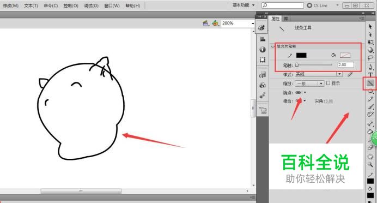Select the Subselection tool
The image size is (377, 203).
point(370,34)
